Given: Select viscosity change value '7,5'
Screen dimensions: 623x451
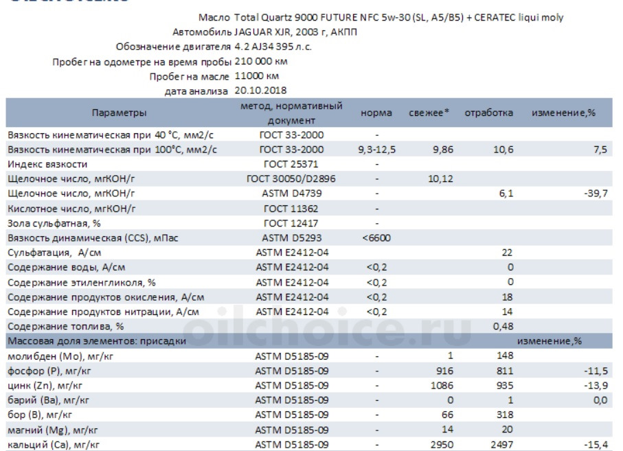Looking at the screenshot, I should pos(600,150).
